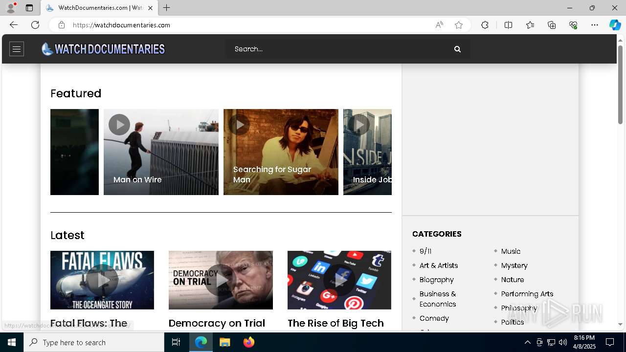Screen dimensions: 626x352
Task: Play the Inside Job featured video
Action: click(x=359, y=125)
